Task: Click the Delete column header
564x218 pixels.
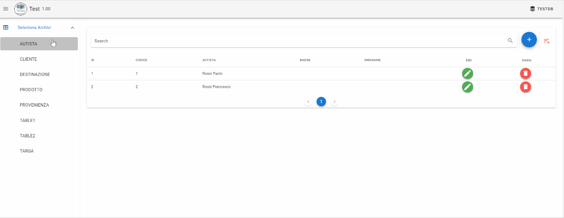Action: pyautogui.click(x=527, y=60)
